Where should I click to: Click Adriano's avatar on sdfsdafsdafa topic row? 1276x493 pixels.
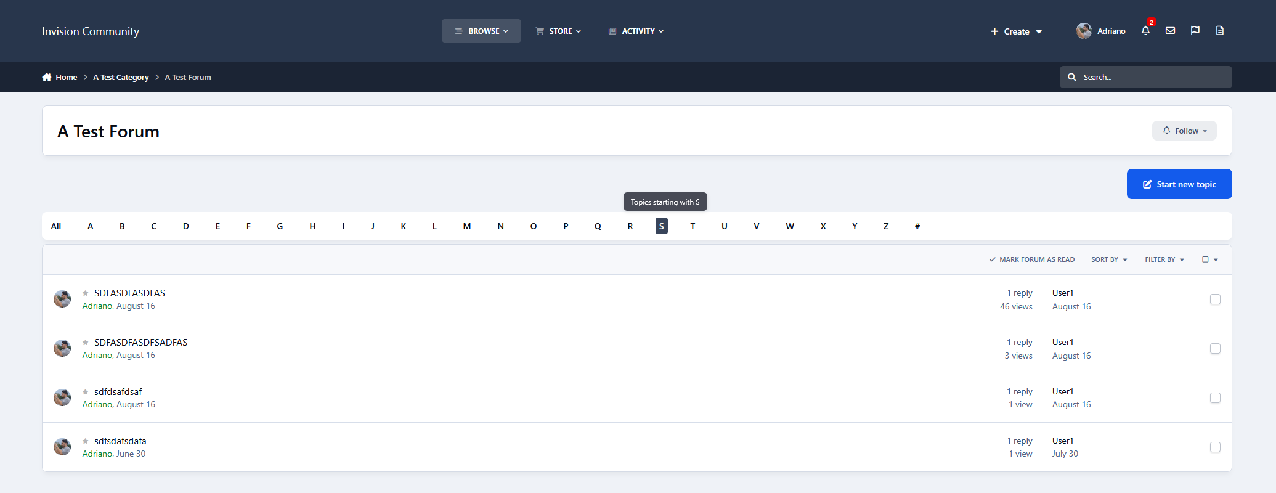62,447
